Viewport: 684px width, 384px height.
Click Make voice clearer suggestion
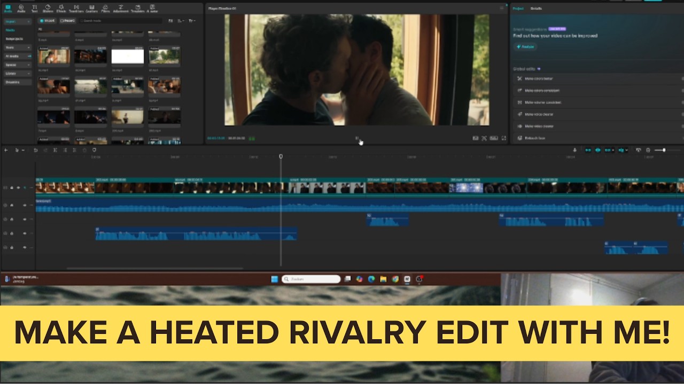coord(597,114)
